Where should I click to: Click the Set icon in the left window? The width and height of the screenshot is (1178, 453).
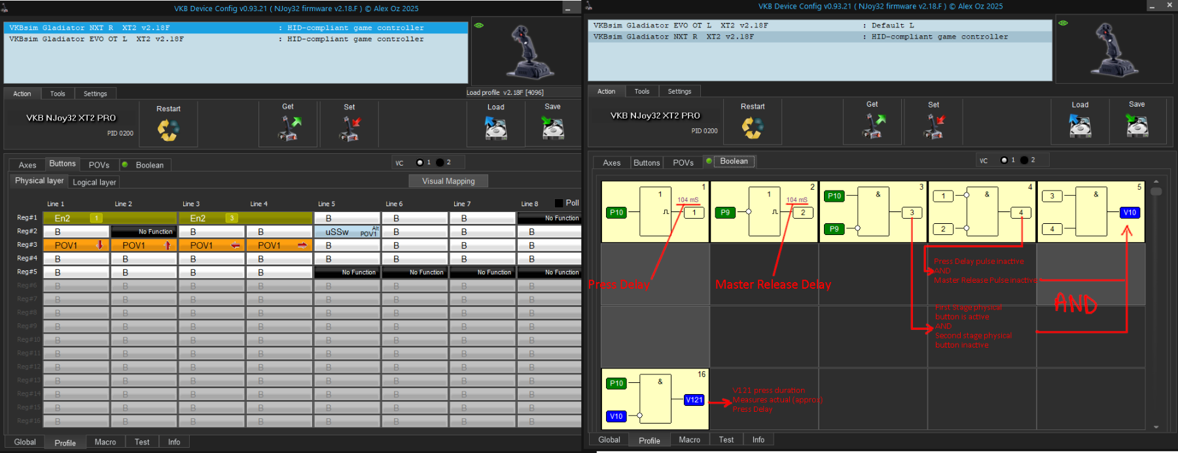(349, 128)
